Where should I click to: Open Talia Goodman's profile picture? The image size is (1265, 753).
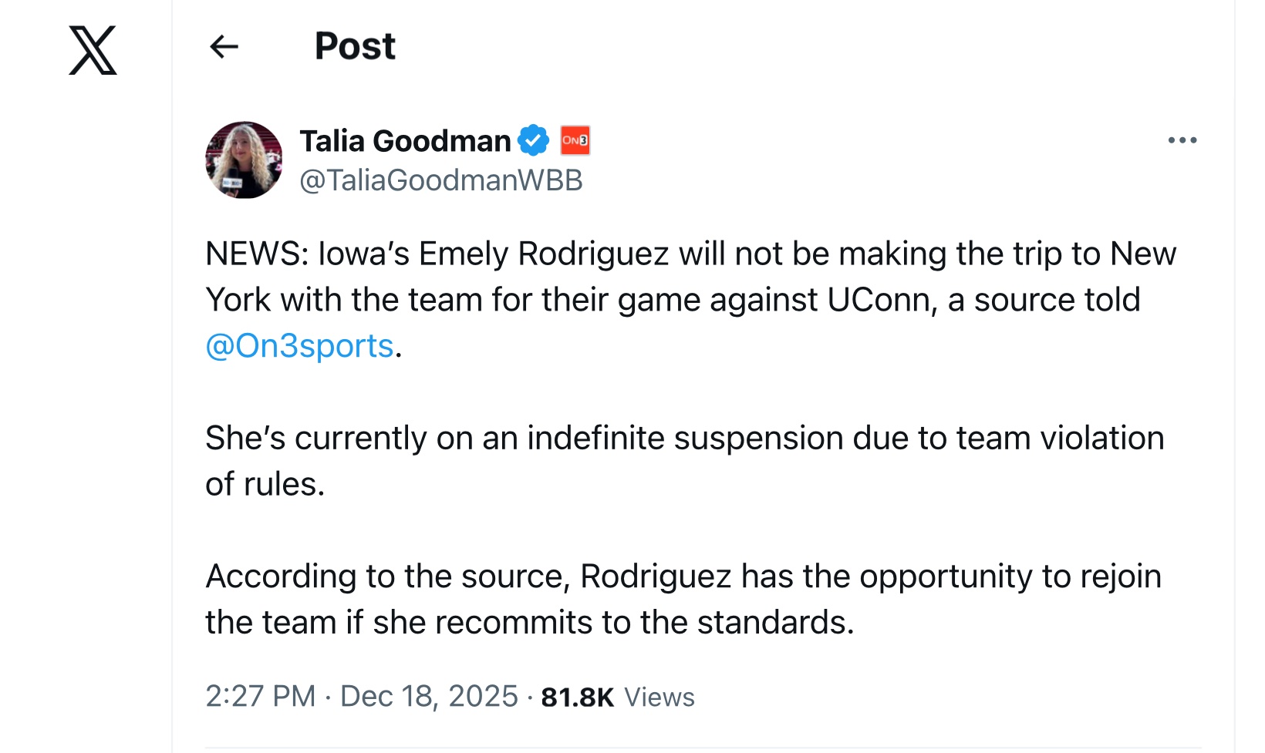[244, 160]
